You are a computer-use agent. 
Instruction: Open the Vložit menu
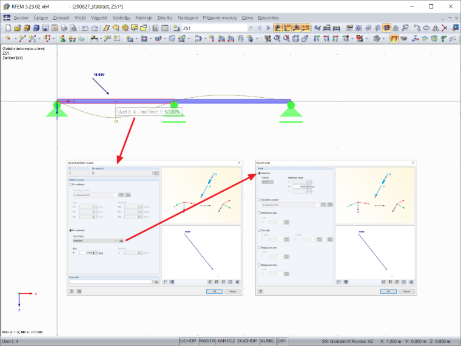tap(80, 18)
